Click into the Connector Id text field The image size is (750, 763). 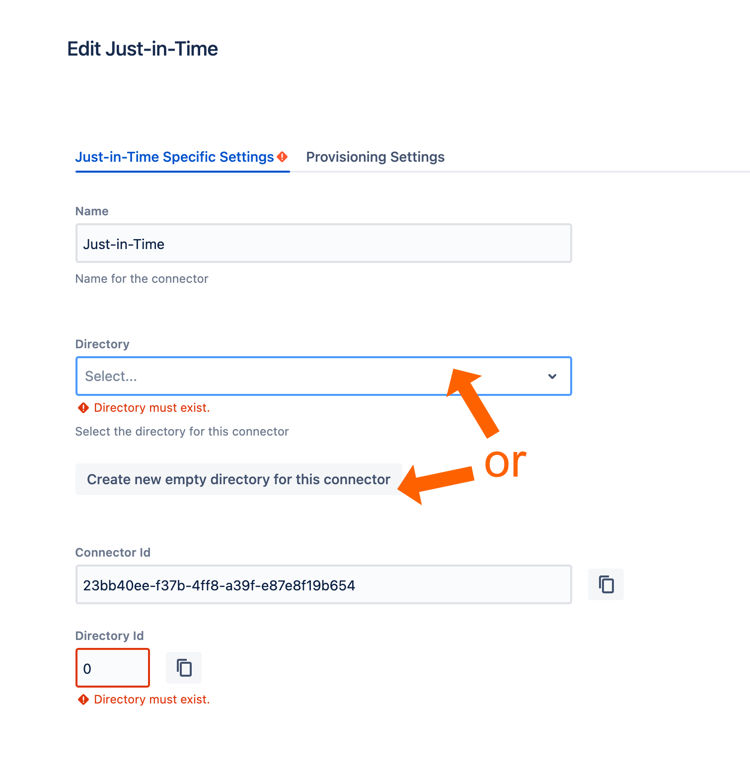pos(323,585)
